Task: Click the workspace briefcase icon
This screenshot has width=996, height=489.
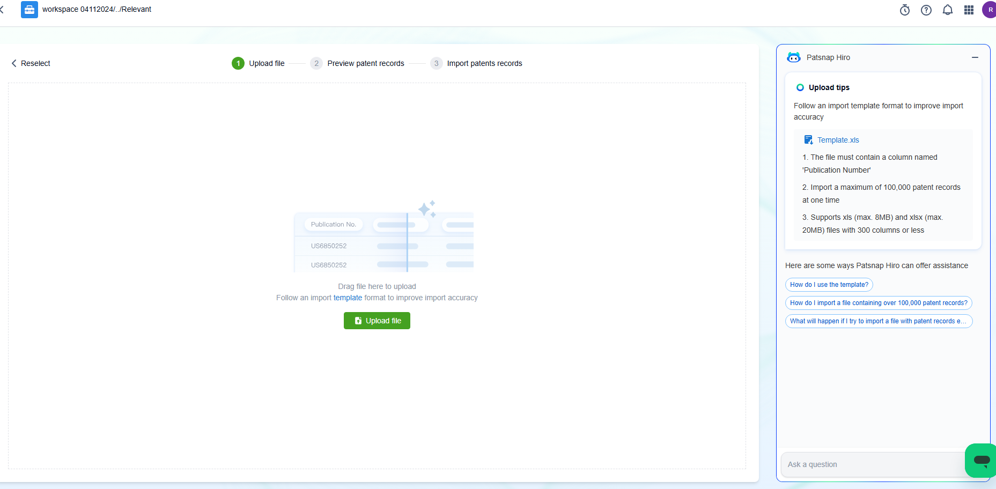Action: click(x=29, y=10)
